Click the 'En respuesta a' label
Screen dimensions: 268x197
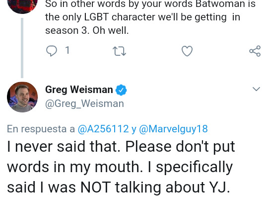41,129
